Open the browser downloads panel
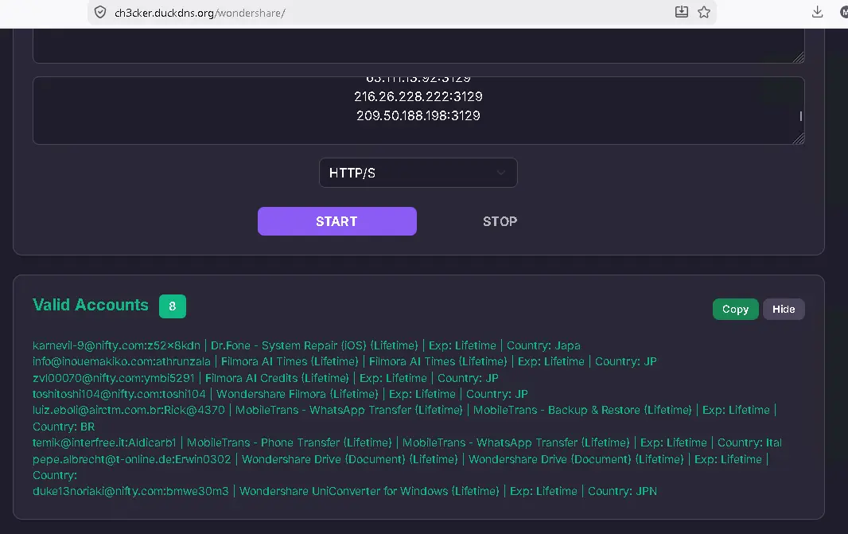This screenshot has height=534, width=848. (817, 12)
